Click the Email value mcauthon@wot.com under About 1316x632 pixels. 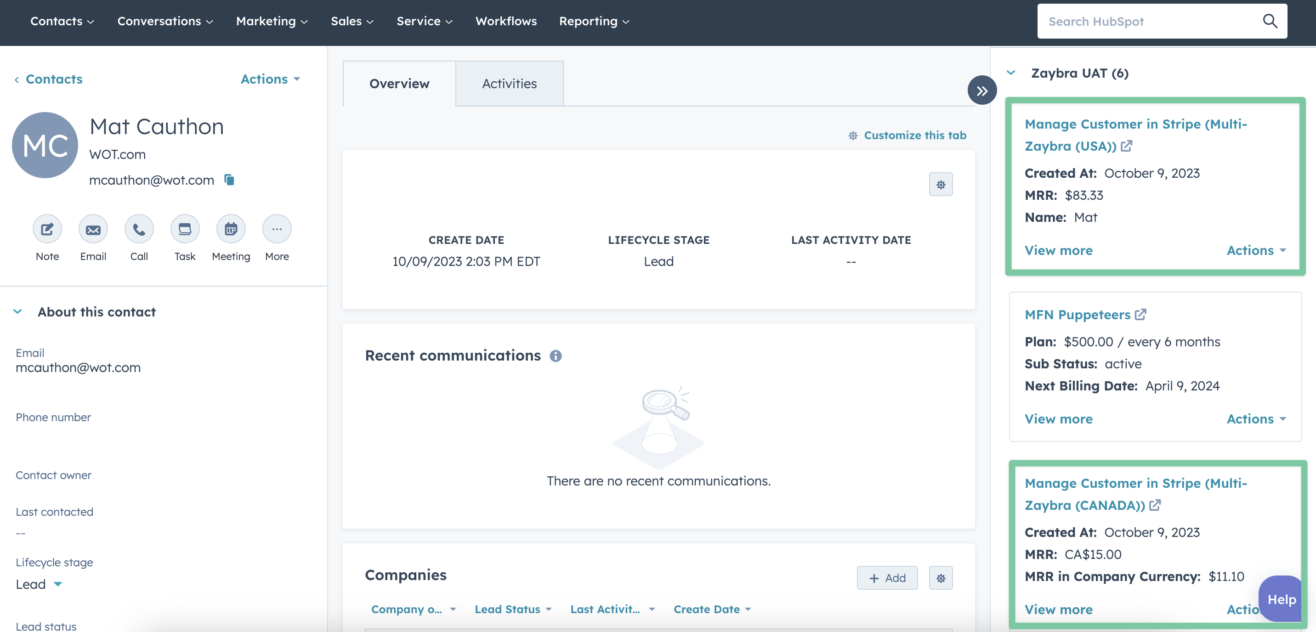[x=78, y=367]
